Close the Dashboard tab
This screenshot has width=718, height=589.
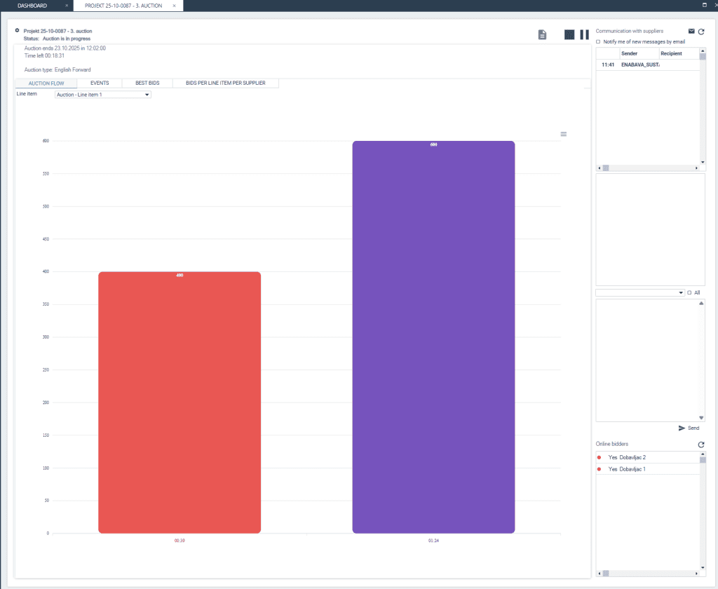coord(67,6)
